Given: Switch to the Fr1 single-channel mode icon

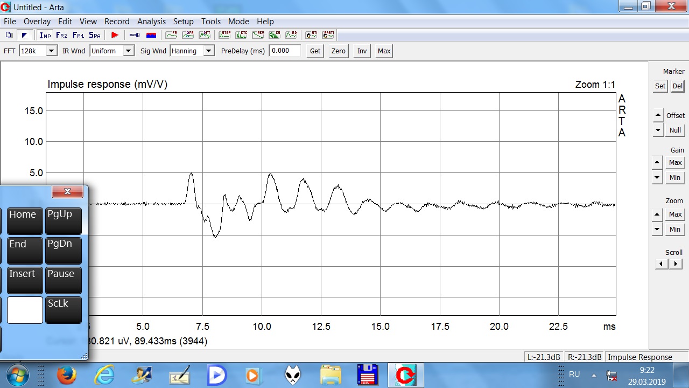Looking at the screenshot, I should pyautogui.click(x=79, y=35).
